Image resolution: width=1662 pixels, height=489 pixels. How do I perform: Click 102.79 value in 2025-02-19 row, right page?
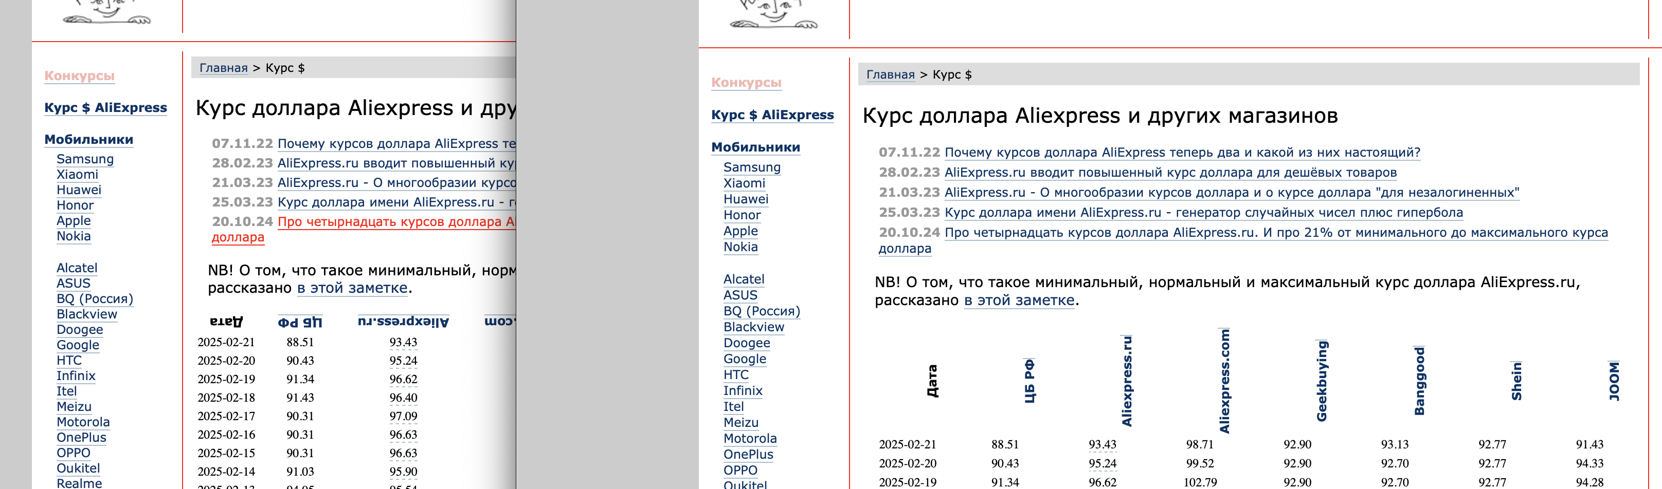tap(1199, 481)
